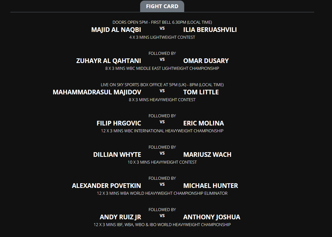Select Anthony Joshua's name

tap(212, 217)
